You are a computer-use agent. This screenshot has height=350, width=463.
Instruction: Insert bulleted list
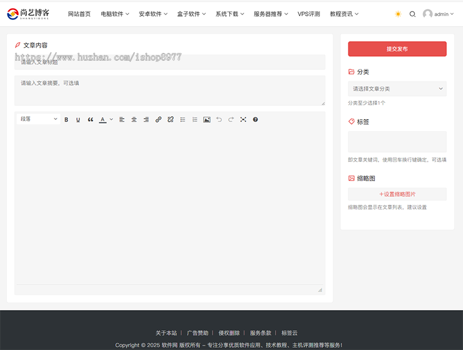click(183, 120)
